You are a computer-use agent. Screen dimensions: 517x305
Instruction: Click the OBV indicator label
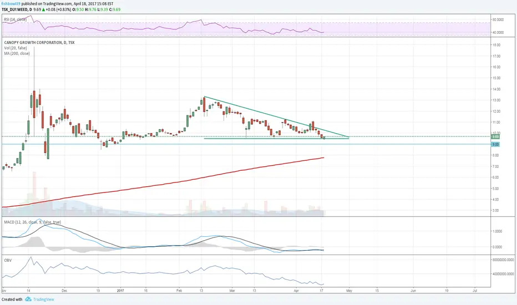[x=8, y=261]
